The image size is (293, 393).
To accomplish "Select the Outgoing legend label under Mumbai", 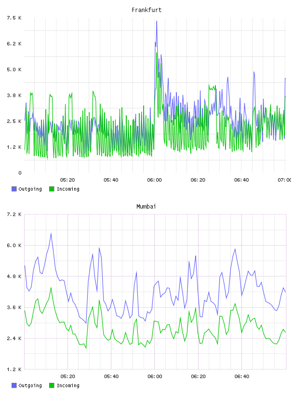I will (30, 385).
